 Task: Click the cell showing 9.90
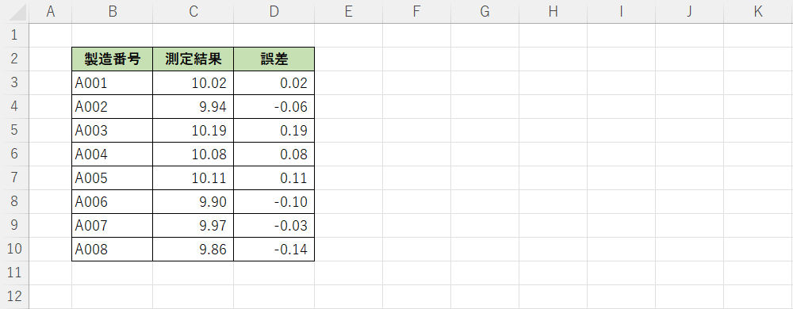point(193,202)
